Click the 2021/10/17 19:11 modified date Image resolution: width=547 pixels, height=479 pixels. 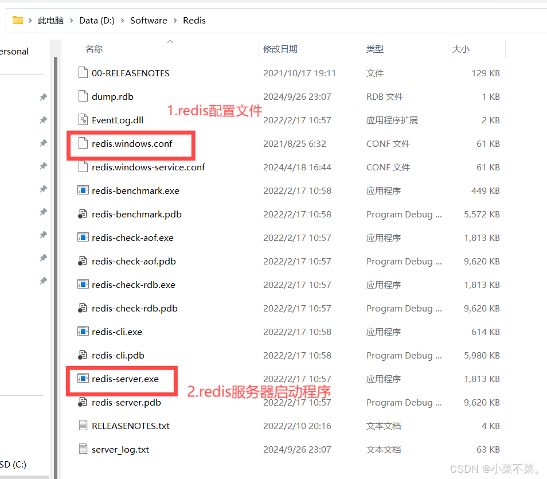pos(299,73)
